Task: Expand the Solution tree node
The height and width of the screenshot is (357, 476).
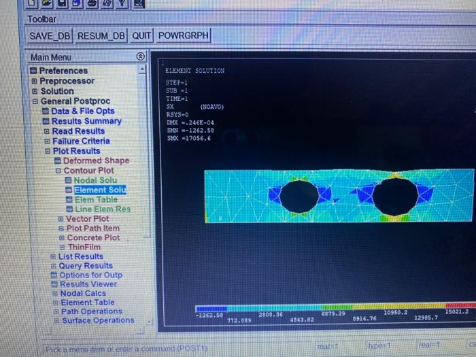Action: [x=35, y=91]
